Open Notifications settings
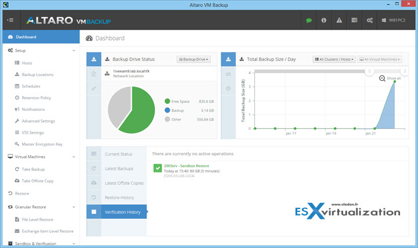The image size is (418, 248). [33, 109]
